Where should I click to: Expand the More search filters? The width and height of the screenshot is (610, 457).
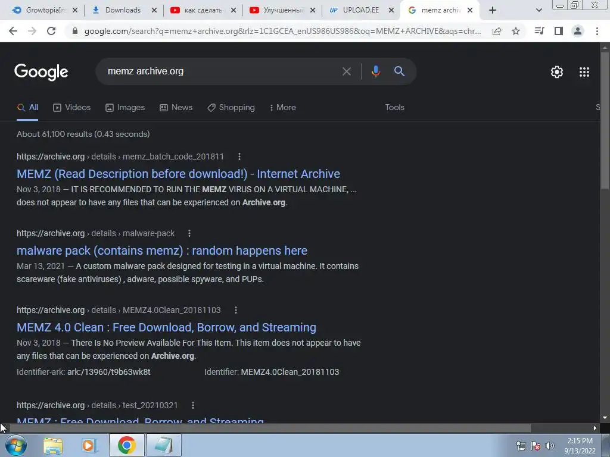[x=283, y=107]
